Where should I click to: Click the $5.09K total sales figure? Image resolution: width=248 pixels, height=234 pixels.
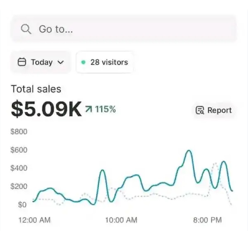coord(46,109)
